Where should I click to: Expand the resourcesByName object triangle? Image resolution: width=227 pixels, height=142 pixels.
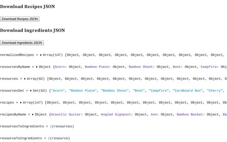coord(37,67)
